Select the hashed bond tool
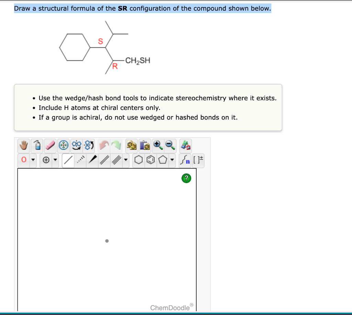352x315 pixels. (80, 160)
